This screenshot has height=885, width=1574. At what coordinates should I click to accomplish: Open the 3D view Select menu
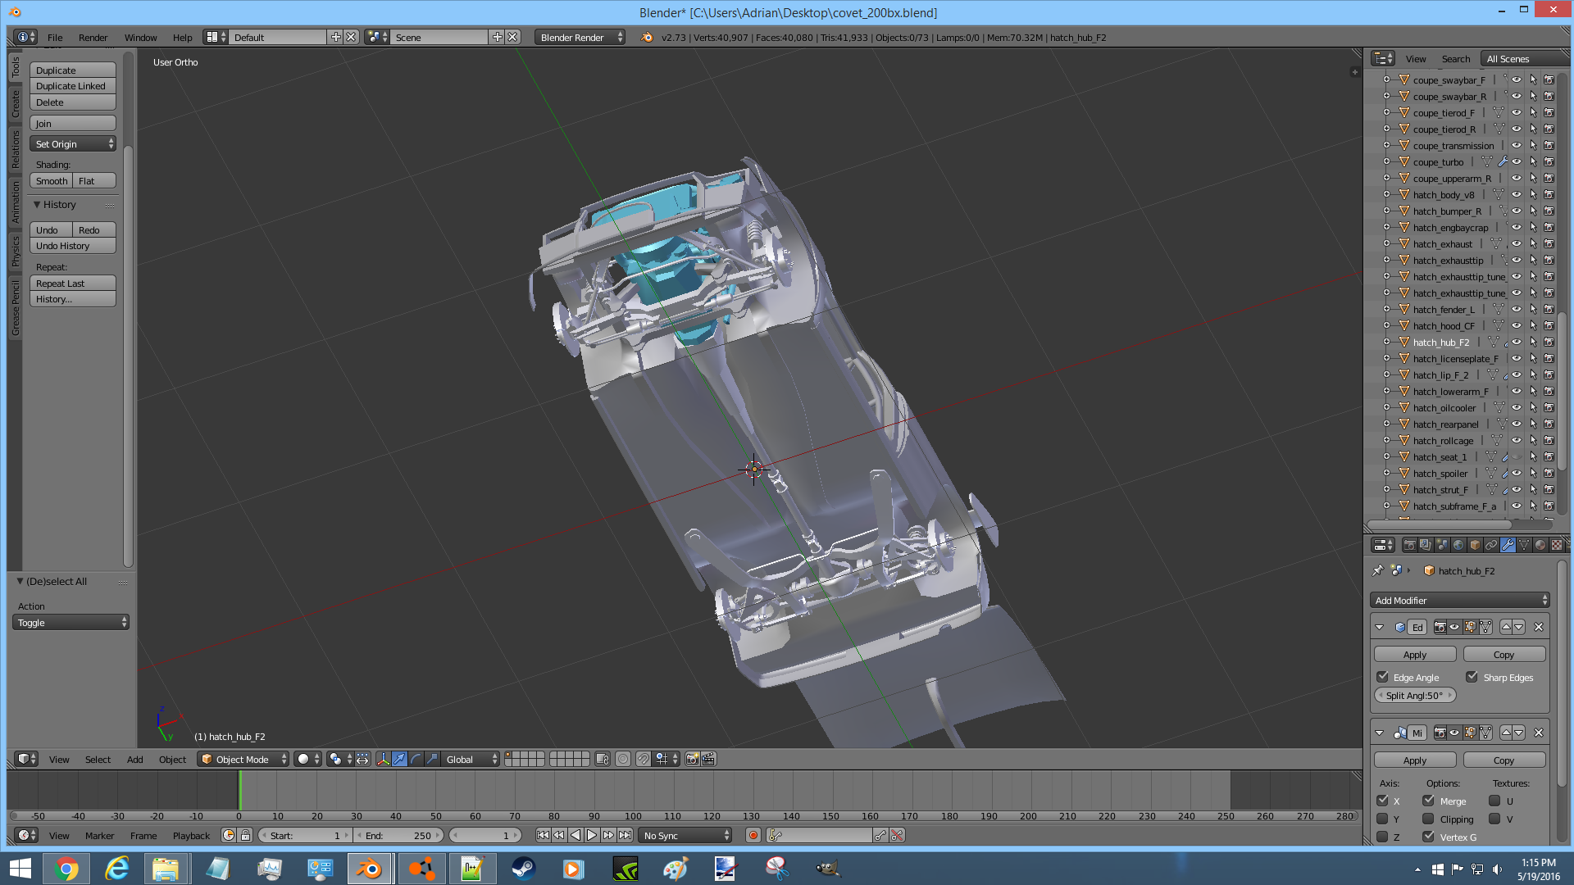pos(98,760)
